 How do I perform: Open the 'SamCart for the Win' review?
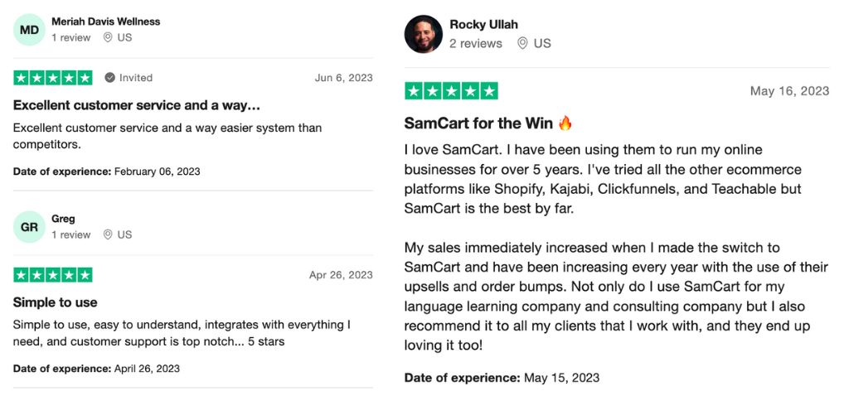coord(478,123)
